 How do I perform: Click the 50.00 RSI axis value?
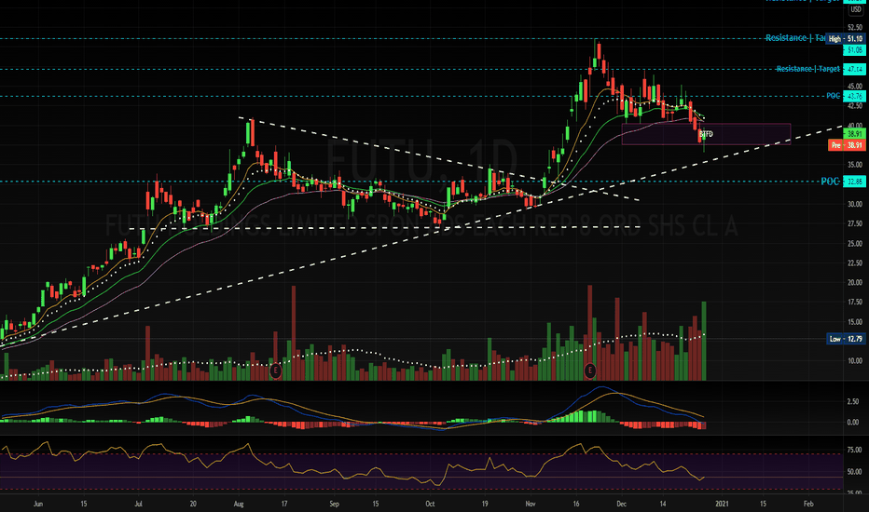pyautogui.click(x=855, y=472)
